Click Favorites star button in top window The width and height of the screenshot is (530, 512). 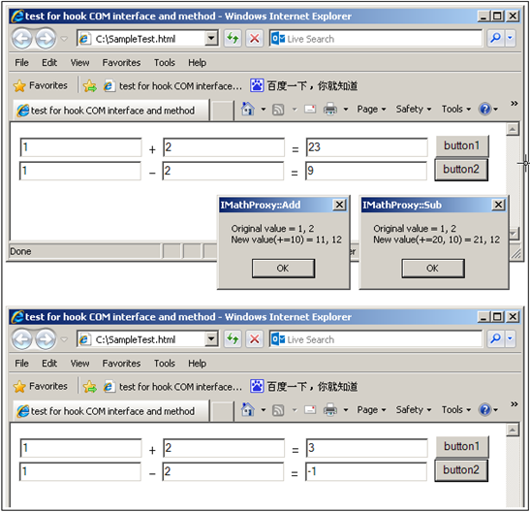pyautogui.click(x=41, y=85)
